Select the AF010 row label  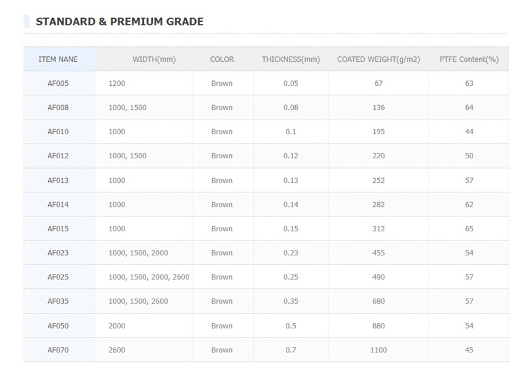(x=58, y=132)
